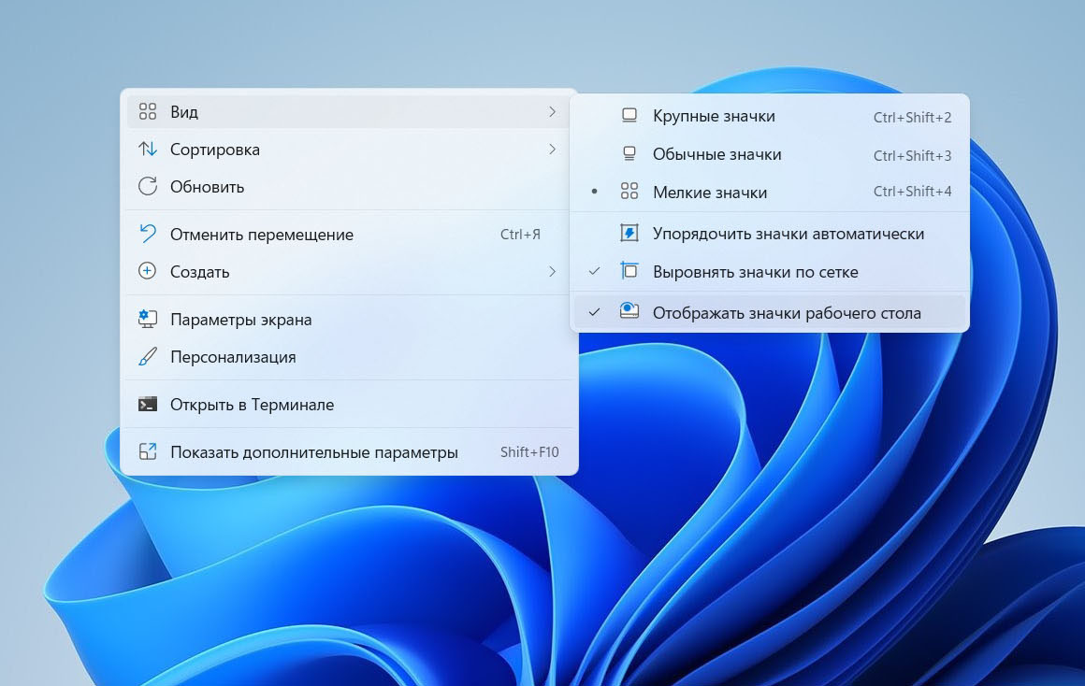Expand the Сортировка submenu arrow
The width and height of the screenshot is (1085, 686).
552,149
